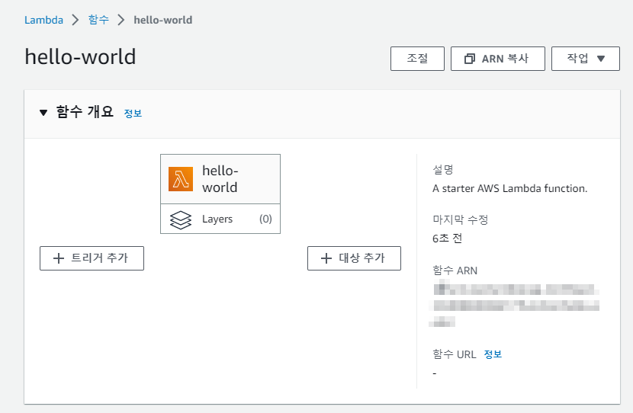Click the Layers stack icon
Screen dimensions: 633x413
(x=181, y=219)
